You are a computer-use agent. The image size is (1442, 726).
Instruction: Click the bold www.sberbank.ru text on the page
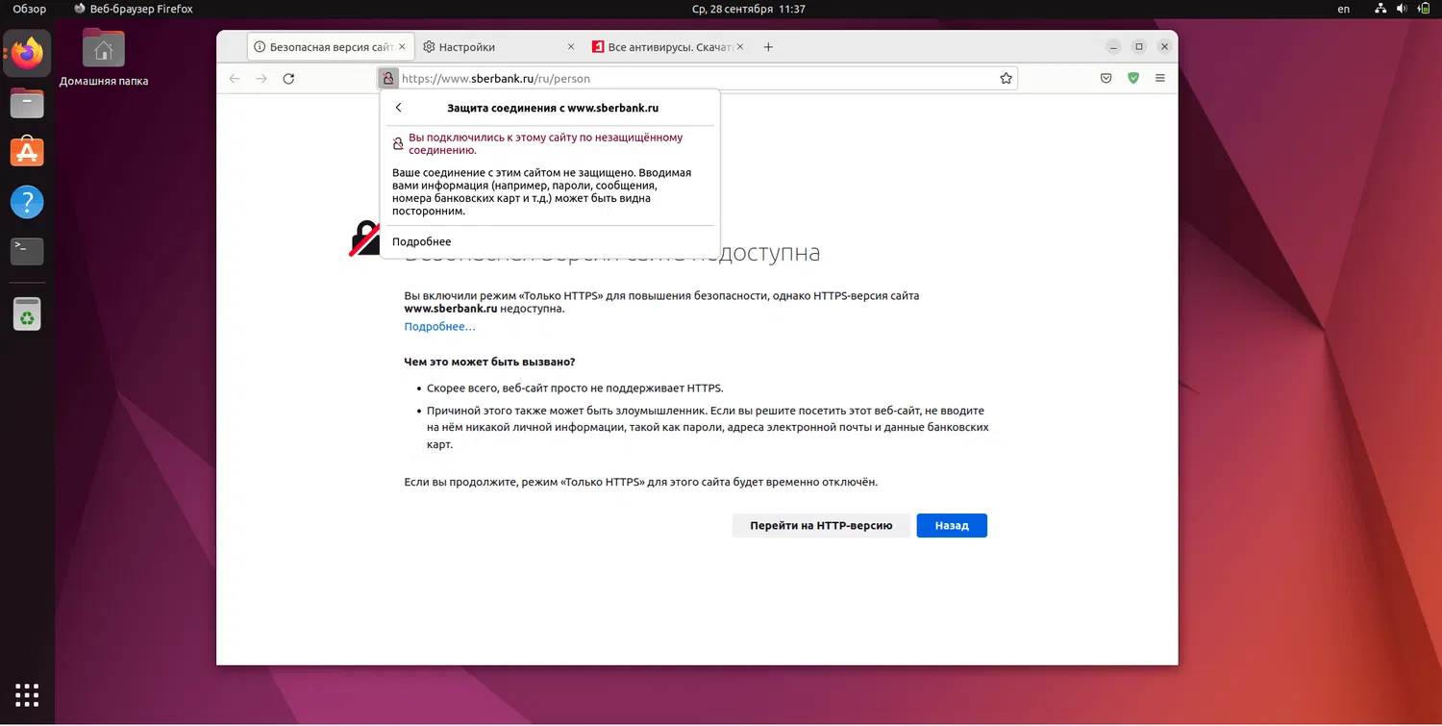point(450,310)
